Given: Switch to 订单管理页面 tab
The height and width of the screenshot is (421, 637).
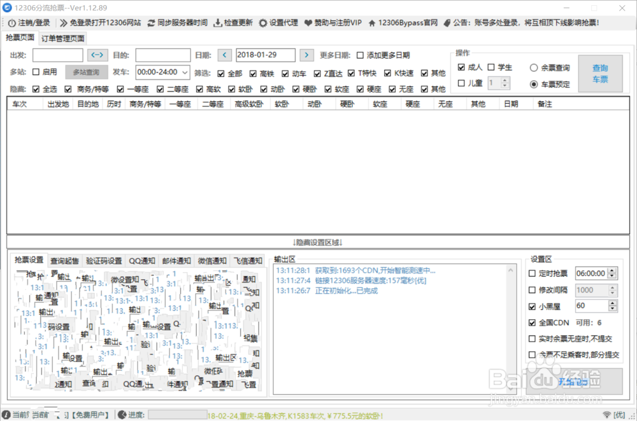Looking at the screenshot, I should (63, 39).
